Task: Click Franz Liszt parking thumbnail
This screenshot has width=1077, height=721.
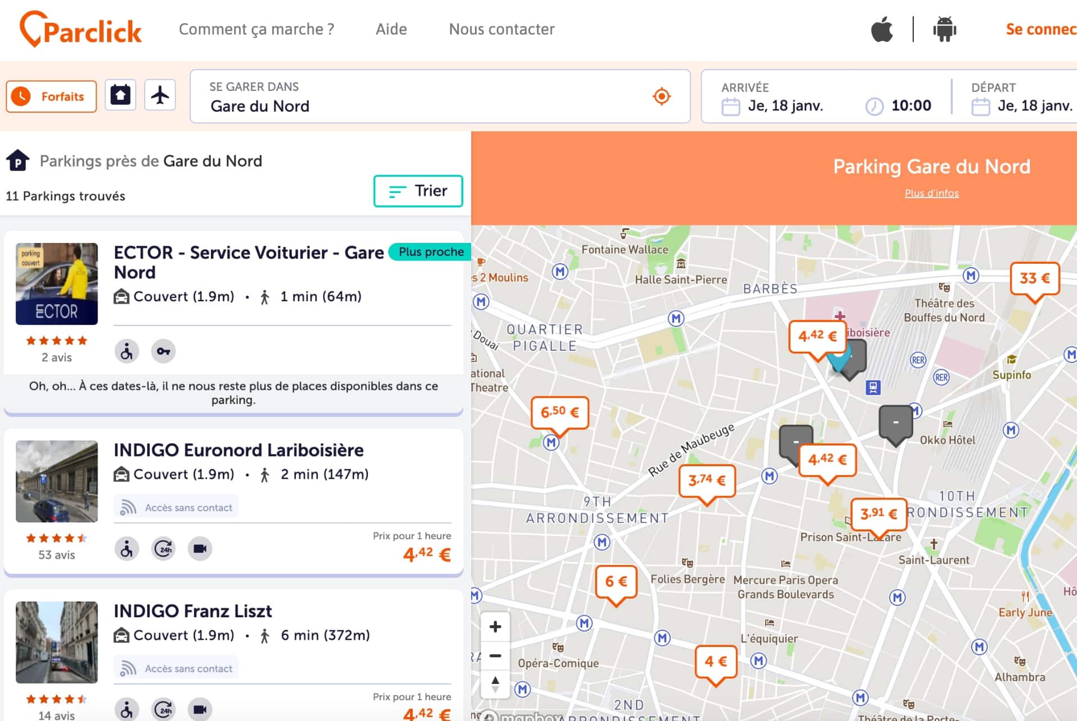Action: [57, 642]
